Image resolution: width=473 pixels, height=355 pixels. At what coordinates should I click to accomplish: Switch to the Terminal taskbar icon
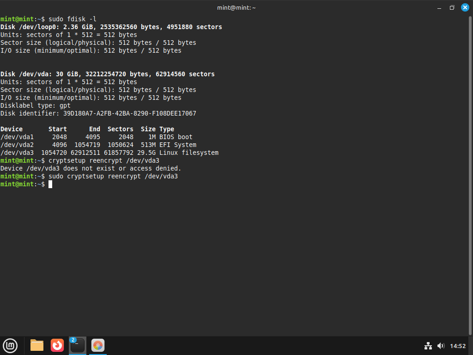78,345
